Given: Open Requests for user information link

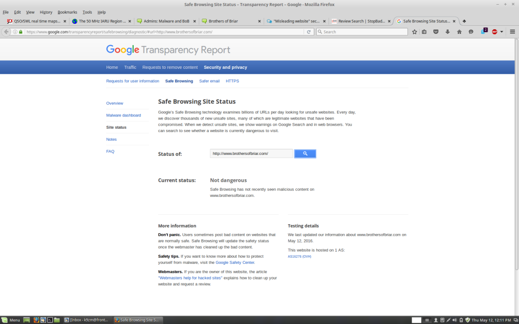Looking at the screenshot, I should coord(132,81).
